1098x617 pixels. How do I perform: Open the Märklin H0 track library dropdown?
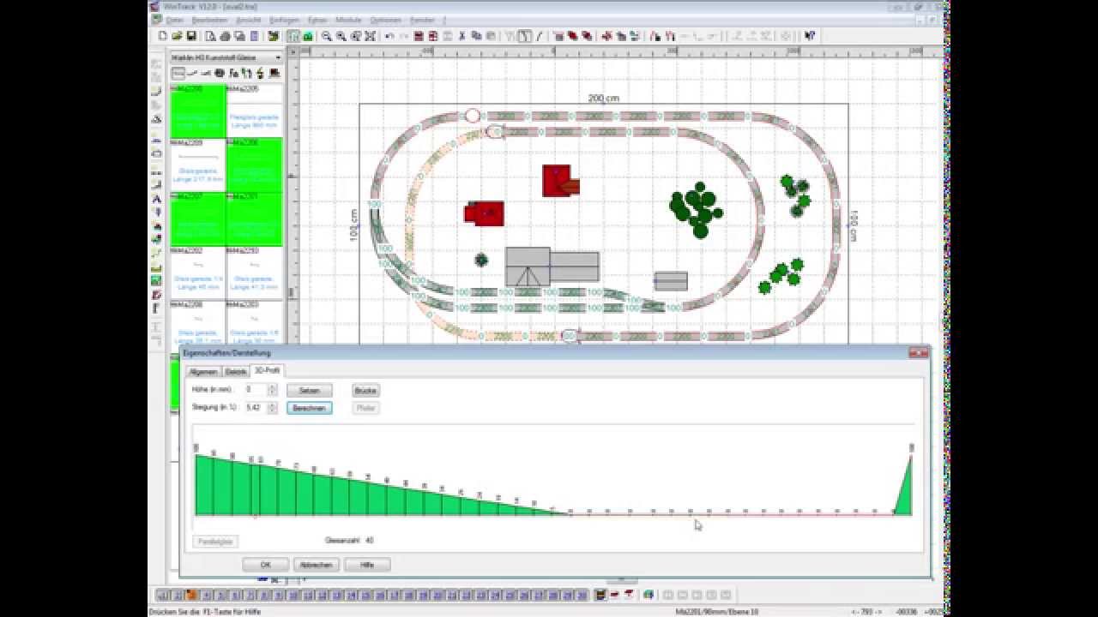[x=277, y=57]
